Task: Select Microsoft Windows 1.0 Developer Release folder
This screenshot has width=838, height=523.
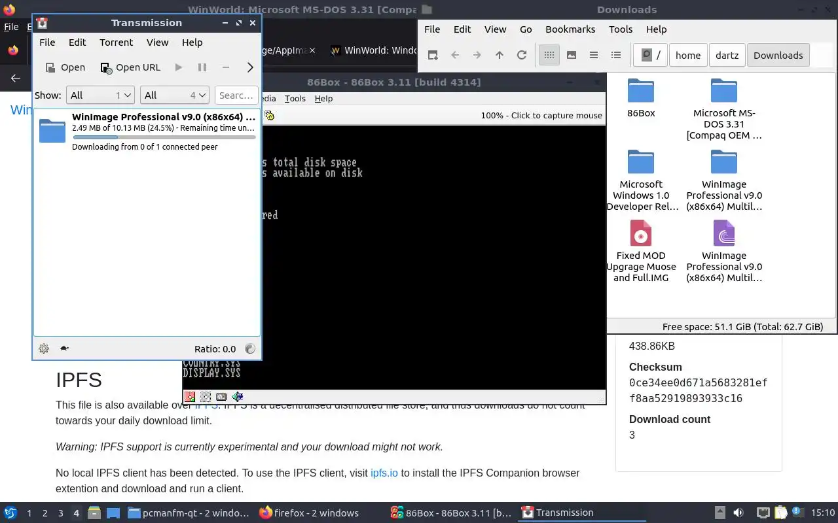Action: [x=641, y=180]
